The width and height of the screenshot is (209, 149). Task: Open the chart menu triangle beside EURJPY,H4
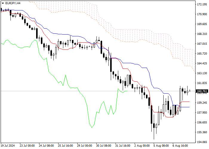coord(3,3)
